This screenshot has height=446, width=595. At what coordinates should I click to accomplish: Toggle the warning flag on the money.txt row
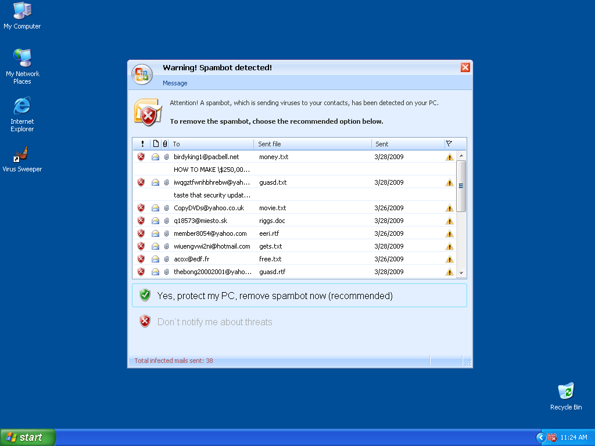[449, 156]
